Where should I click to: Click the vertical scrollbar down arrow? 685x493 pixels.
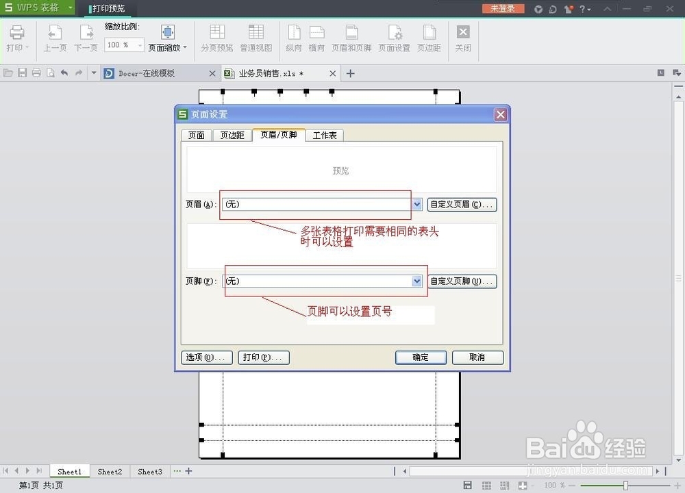tap(678, 460)
